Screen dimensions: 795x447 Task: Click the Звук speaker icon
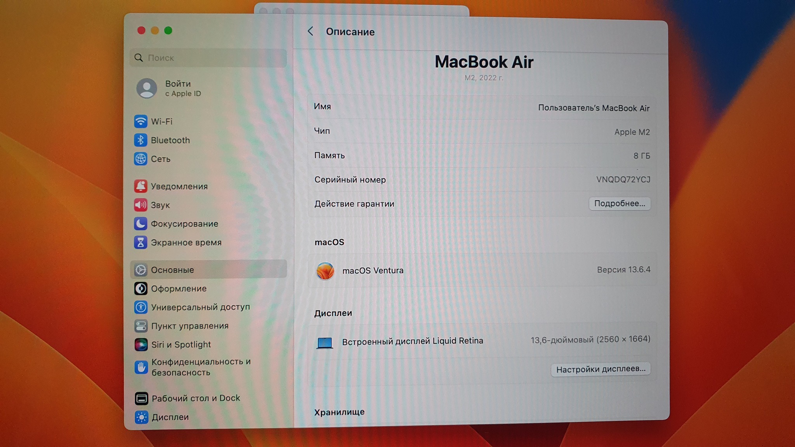pos(141,205)
